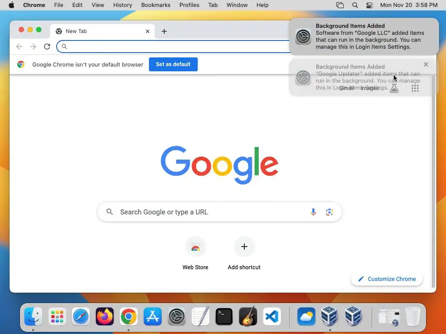Open the Trash in the Dock

click(412, 316)
